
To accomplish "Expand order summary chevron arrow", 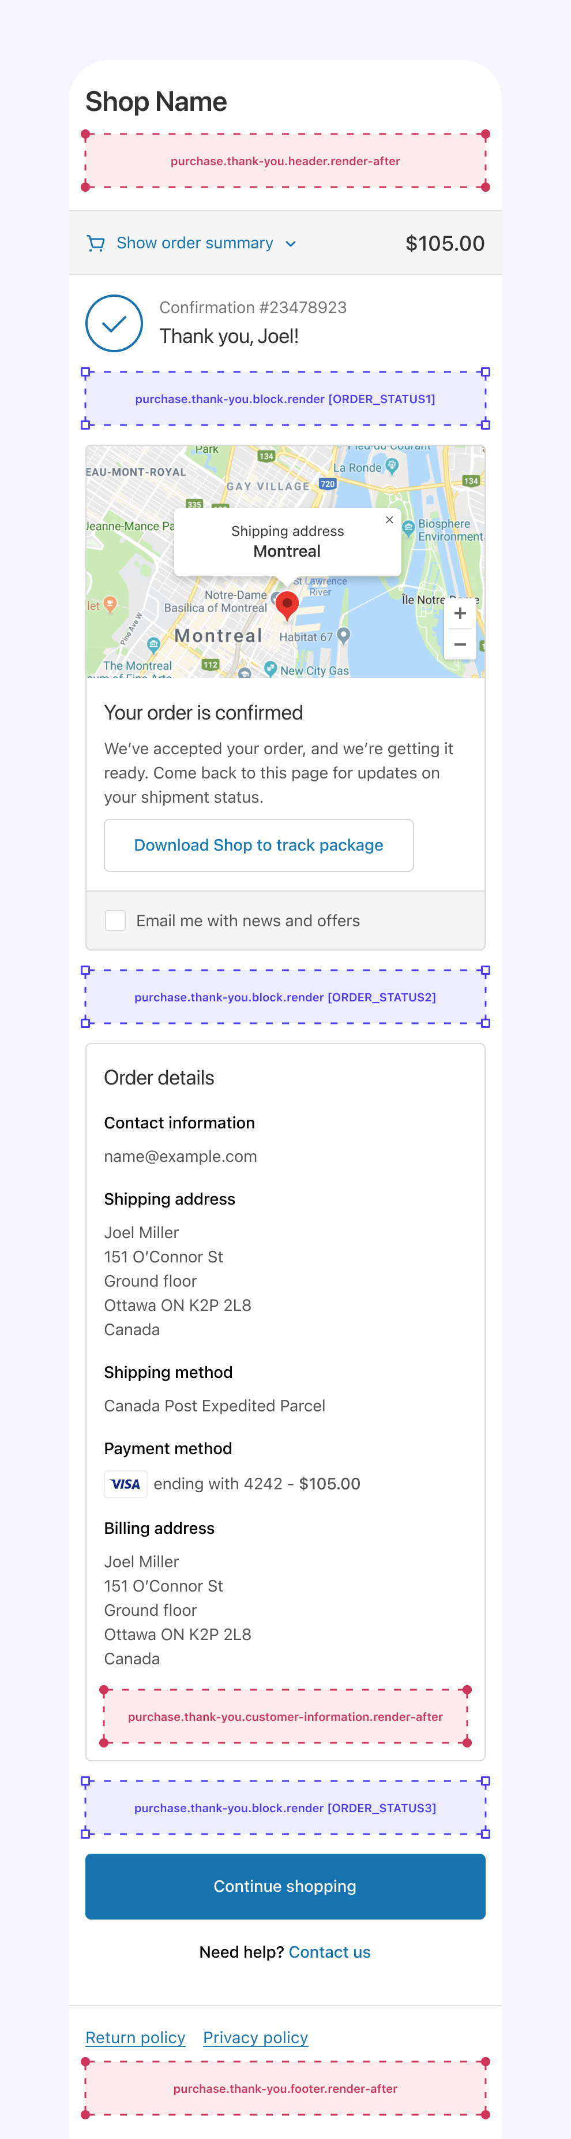I will [291, 244].
